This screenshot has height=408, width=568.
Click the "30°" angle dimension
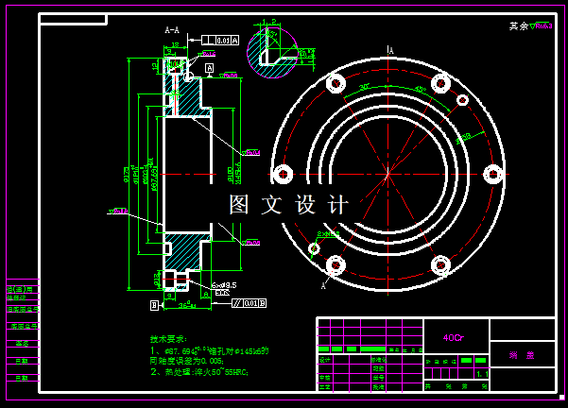click(x=364, y=87)
